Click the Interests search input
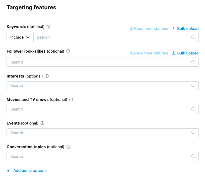Image resolution: width=205 pixels, height=179 pixels. pyautogui.click(x=100, y=86)
